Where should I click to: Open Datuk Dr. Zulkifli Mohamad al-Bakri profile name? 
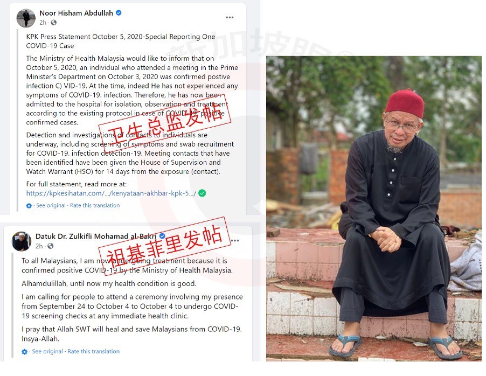click(96, 236)
